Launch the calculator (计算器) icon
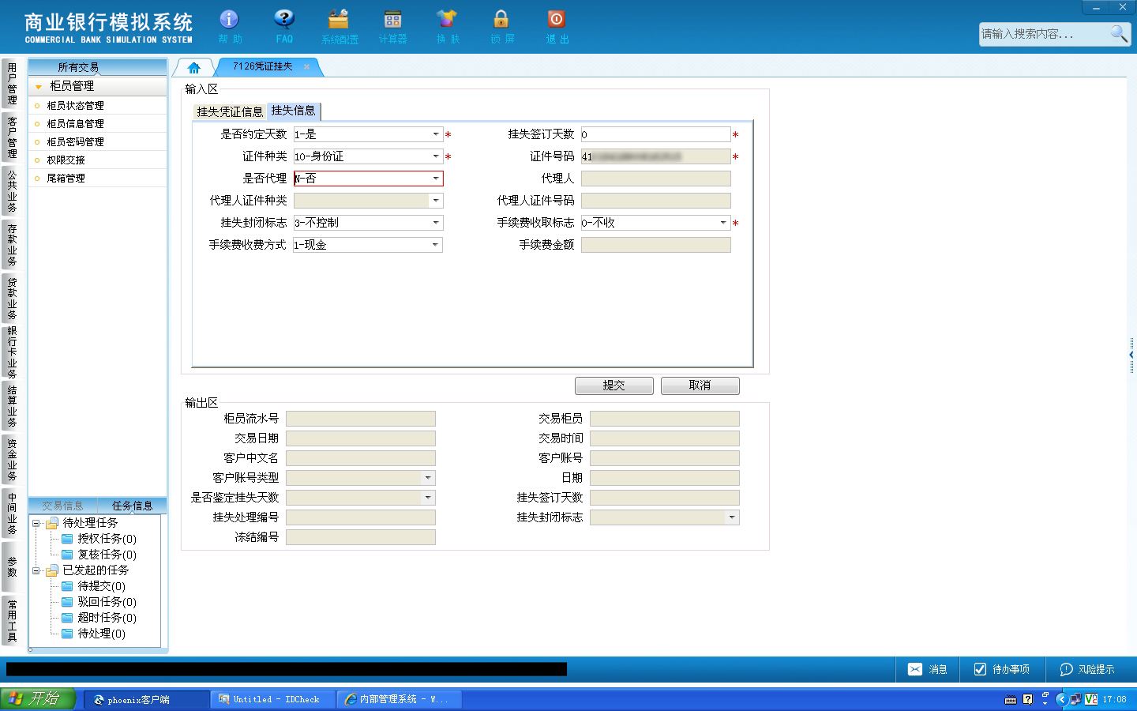The image size is (1137, 711). click(x=392, y=20)
